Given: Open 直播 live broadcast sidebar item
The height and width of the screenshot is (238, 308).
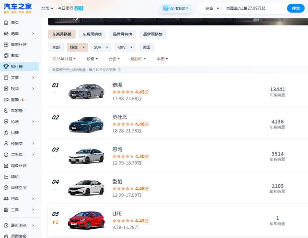Looking at the screenshot, I should [x=6, y=100].
